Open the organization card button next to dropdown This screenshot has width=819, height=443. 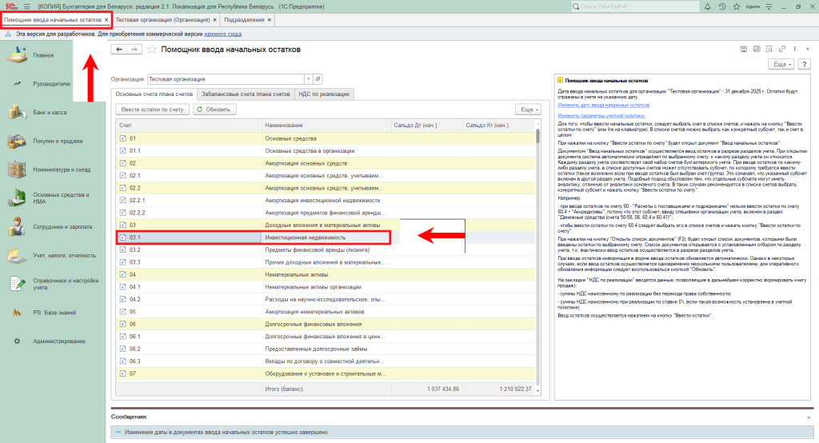pos(318,79)
